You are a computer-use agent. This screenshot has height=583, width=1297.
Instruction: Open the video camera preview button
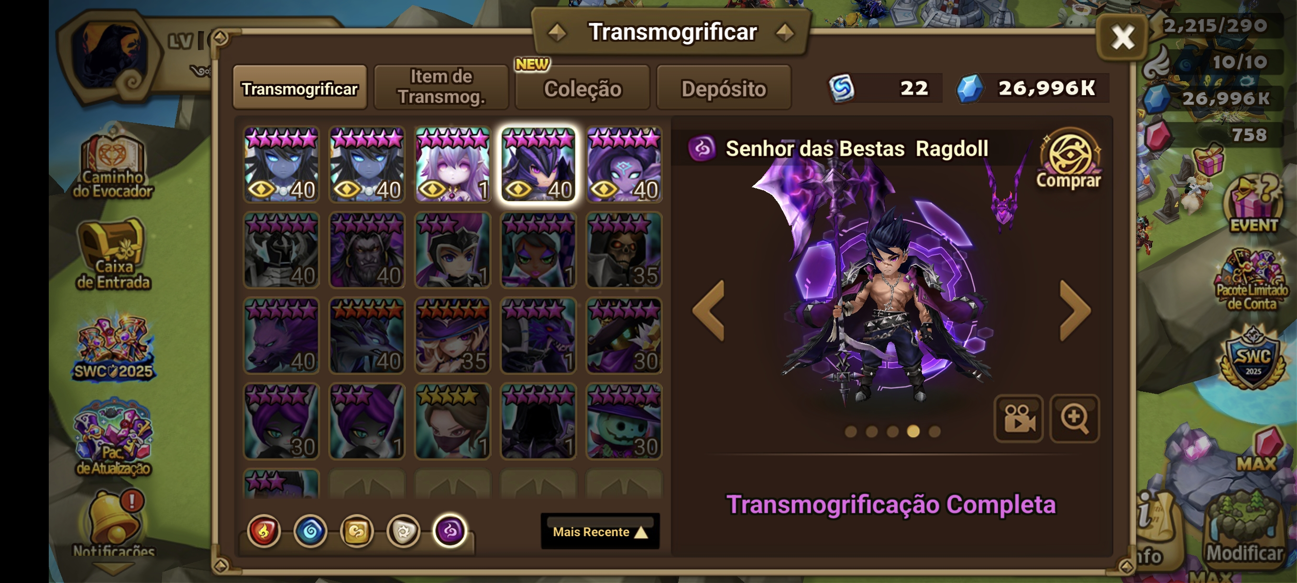pos(1019,418)
